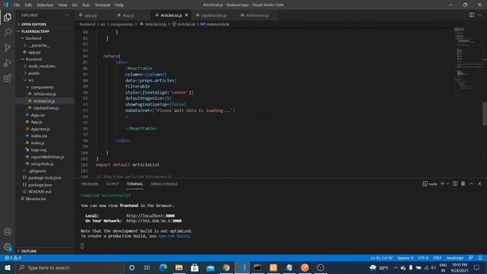The image size is (487, 274).
Task: Open README.md in the file tree
Action: click(40, 192)
